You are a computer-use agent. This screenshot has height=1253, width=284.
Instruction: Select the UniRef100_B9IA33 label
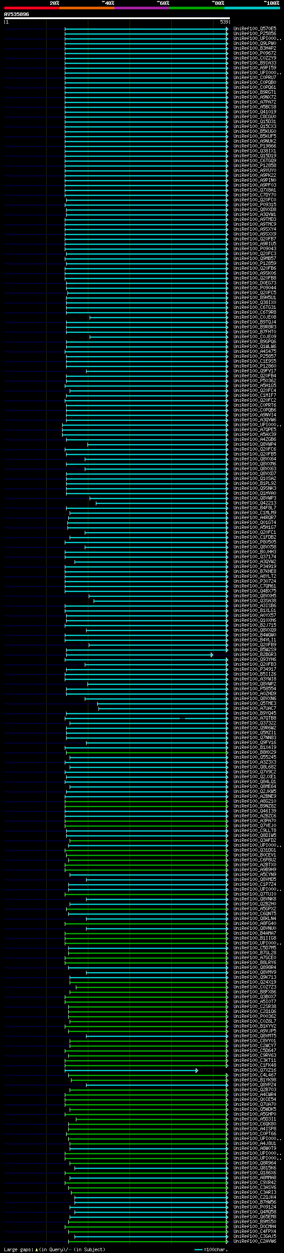tap(255, 63)
